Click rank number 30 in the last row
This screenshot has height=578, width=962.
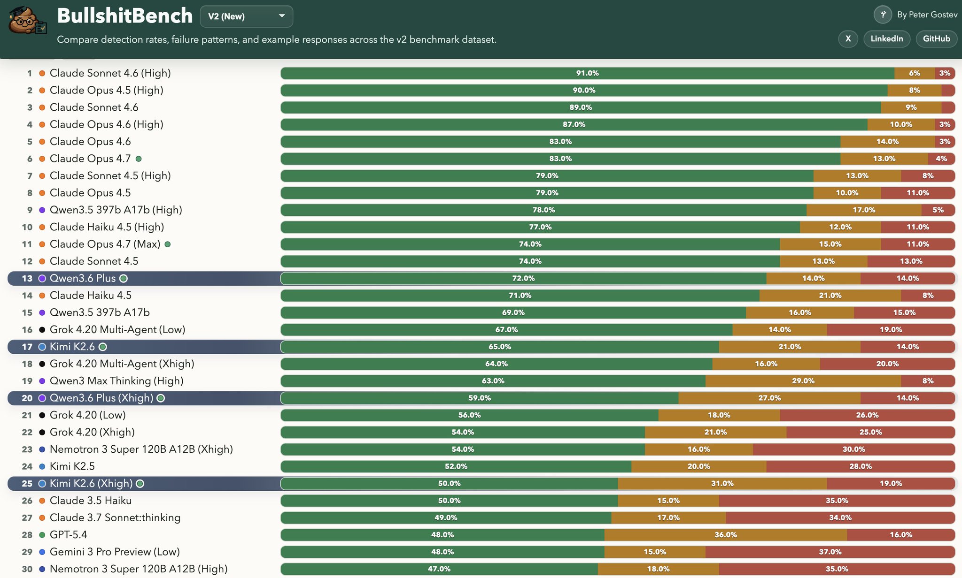27,569
